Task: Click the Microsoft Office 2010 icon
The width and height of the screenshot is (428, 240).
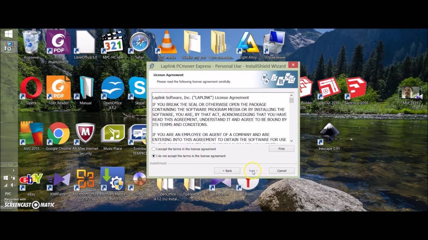Action: (86, 179)
